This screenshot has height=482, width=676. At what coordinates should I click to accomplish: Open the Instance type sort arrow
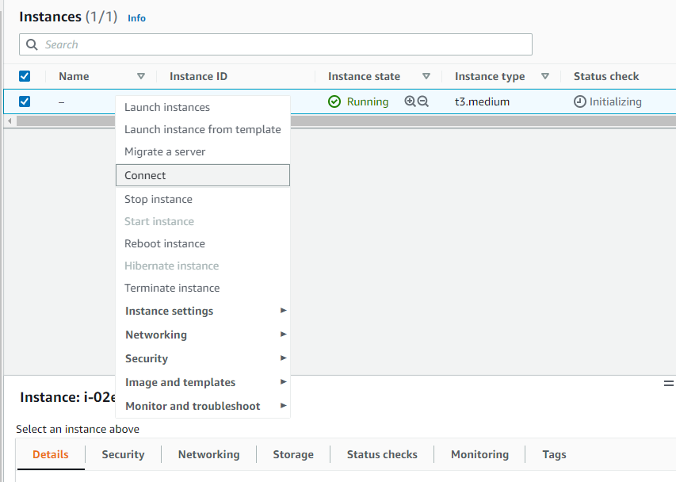(x=545, y=76)
